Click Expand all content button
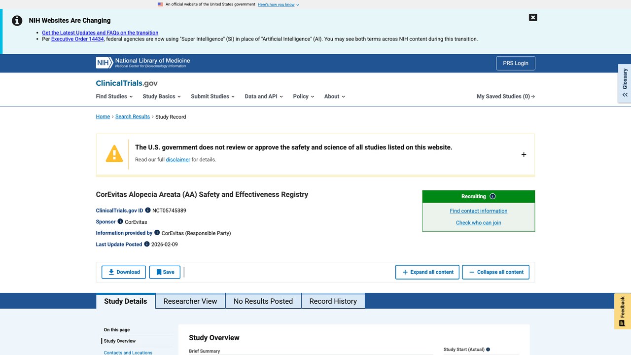 coord(427,272)
